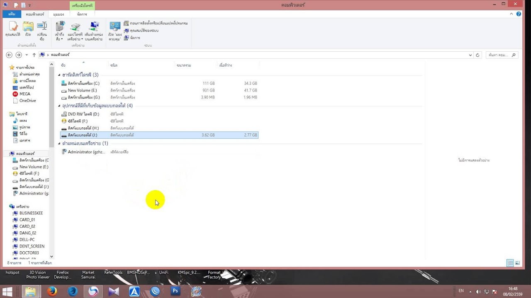Screen dimensions: 531x298
Task: Click the volume icon in system tray
Action: [x=478, y=291]
